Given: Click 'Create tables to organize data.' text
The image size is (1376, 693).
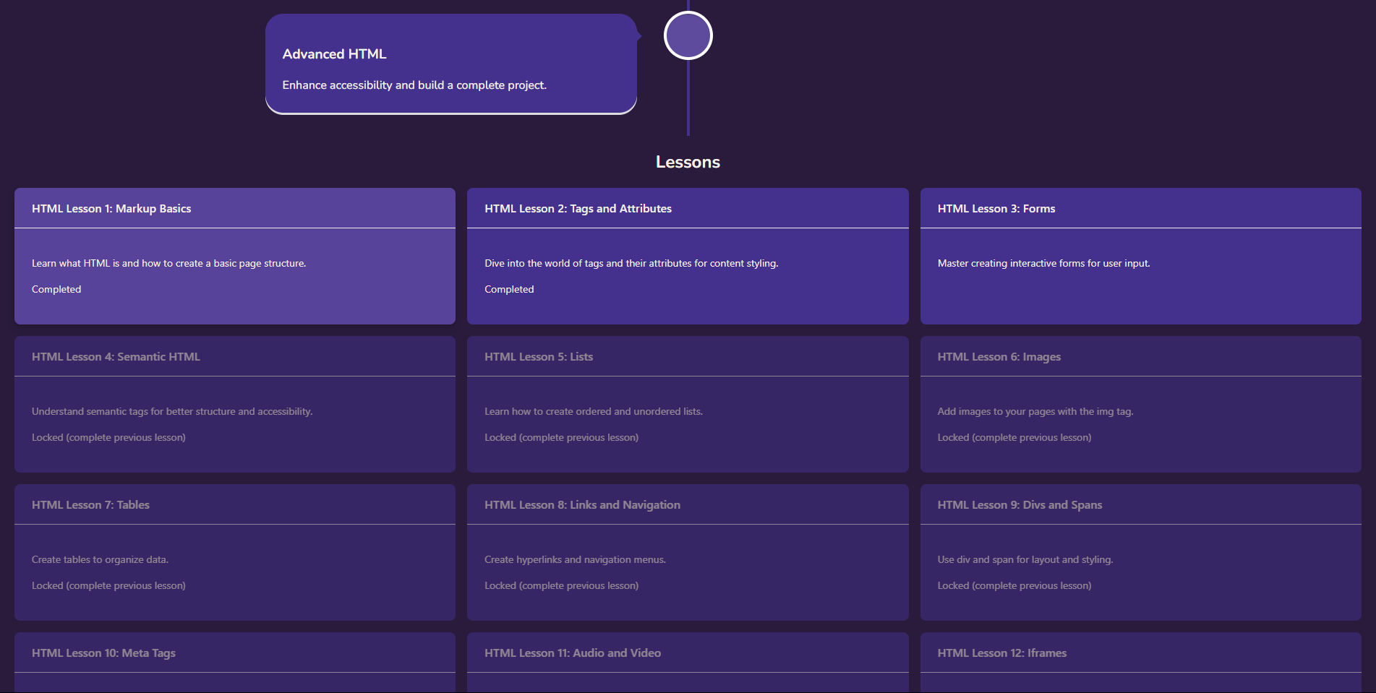Looking at the screenshot, I should (100, 559).
